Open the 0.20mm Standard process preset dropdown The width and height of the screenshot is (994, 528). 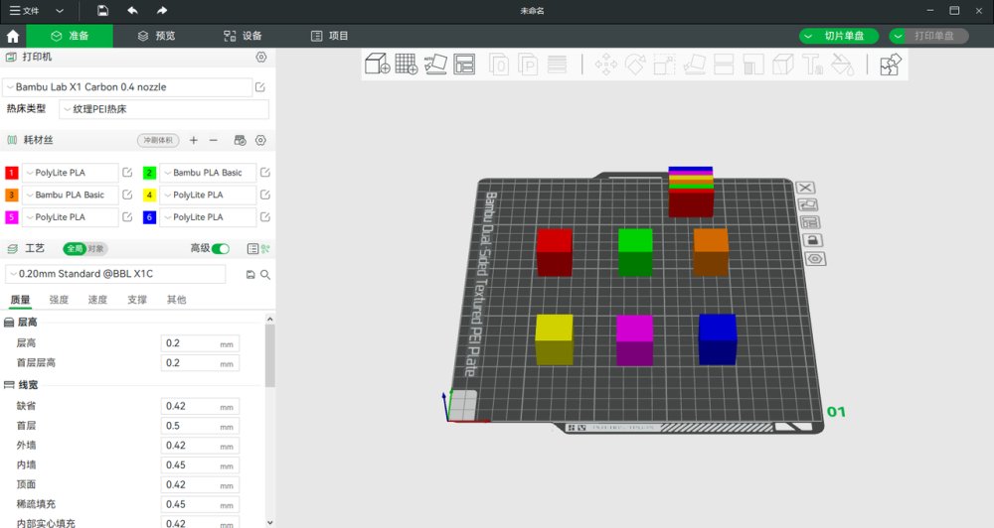pos(115,274)
